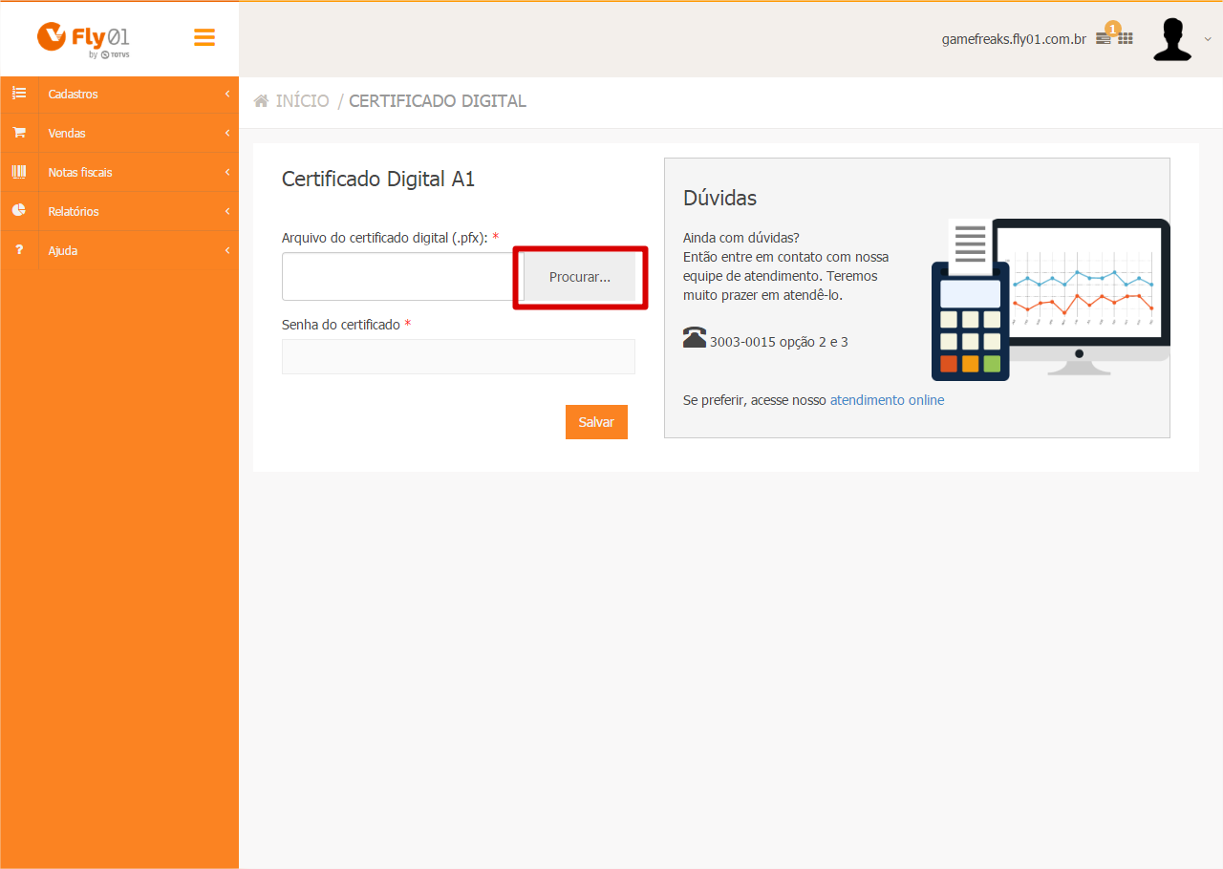1223x869 pixels.
Task: Focus the Senha do certificado field
Action: tap(459, 356)
